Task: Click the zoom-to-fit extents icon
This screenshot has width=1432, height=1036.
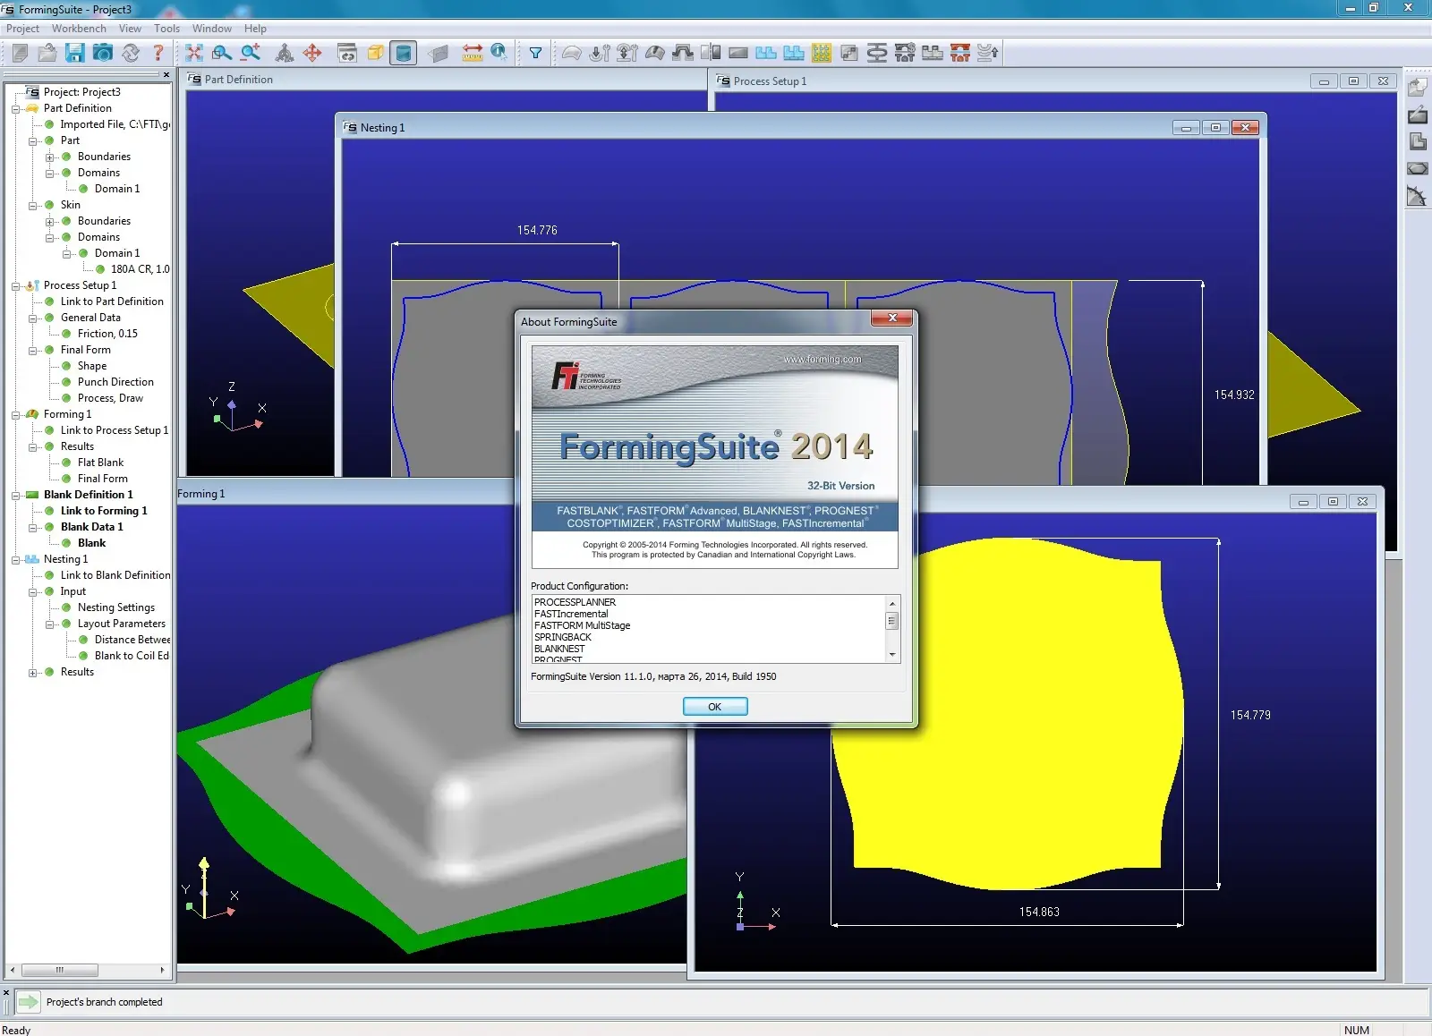Action: click(x=194, y=53)
